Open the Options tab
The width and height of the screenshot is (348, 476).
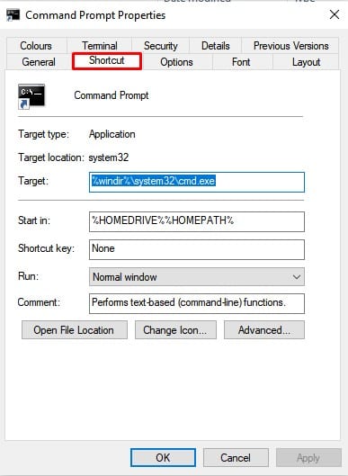(176, 62)
